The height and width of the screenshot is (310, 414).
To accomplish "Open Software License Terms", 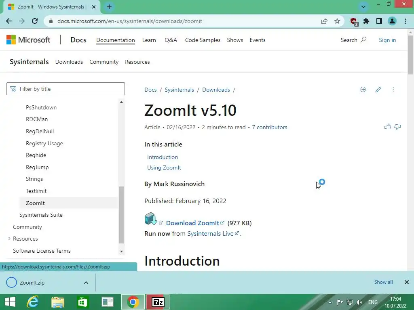I will click(42, 251).
